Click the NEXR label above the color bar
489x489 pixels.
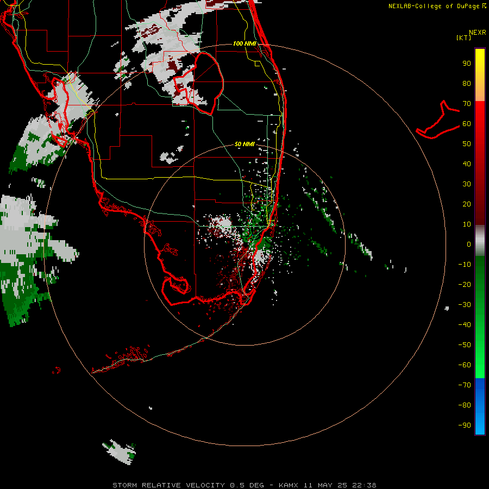coord(478,33)
